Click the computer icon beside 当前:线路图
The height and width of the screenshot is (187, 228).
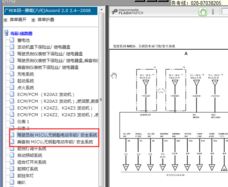(x=6, y=33)
